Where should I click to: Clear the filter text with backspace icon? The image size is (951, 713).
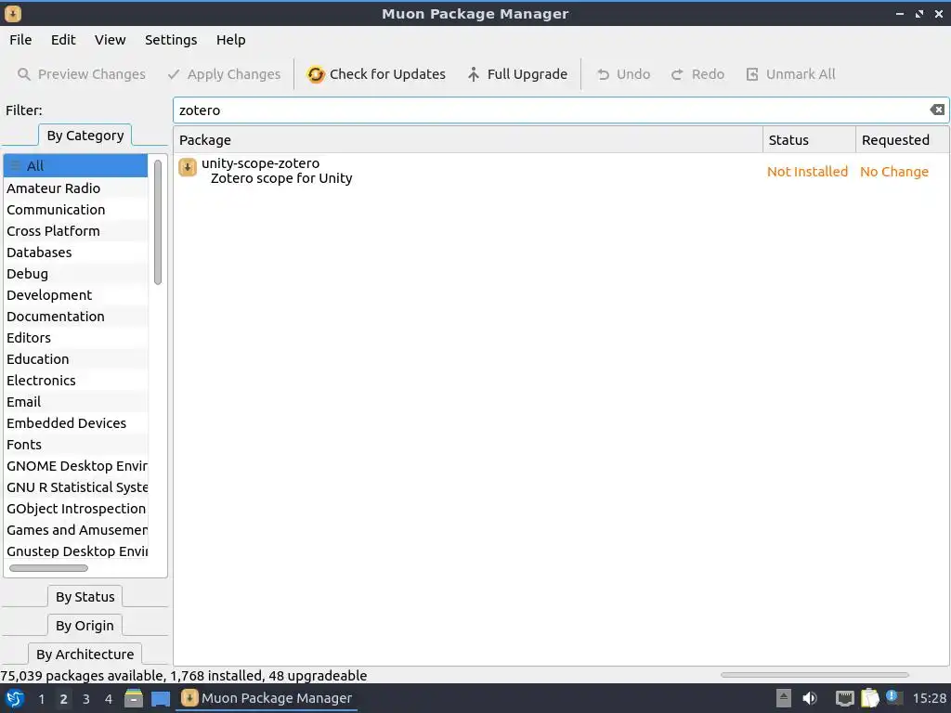[x=937, y=110]
